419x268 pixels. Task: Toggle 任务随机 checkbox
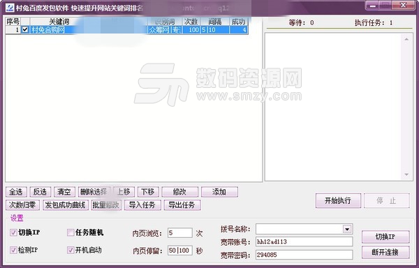(71, 232)
